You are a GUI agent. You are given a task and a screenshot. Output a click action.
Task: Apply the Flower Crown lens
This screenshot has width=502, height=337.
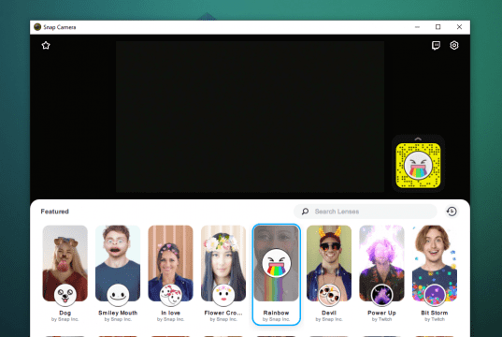click(223, 273)
